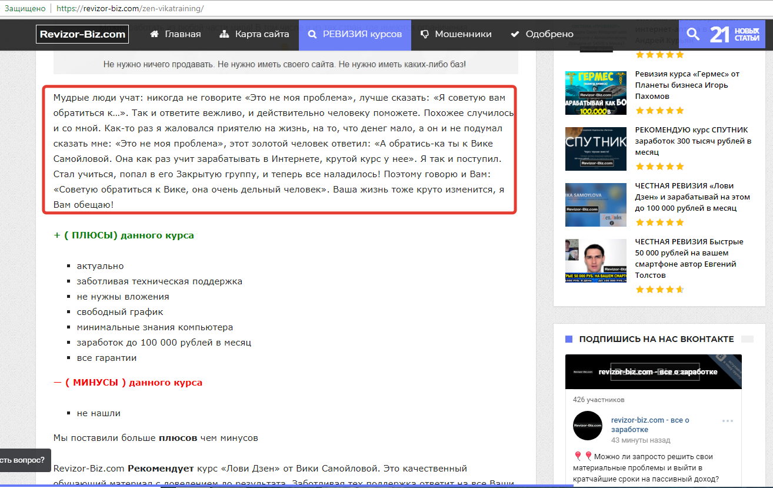The height and width of the screenshot is (488, 773).
Task: Click the magnifier icon in РЕВИЗИЯ курсов tab
Action: tap(312, 34)
